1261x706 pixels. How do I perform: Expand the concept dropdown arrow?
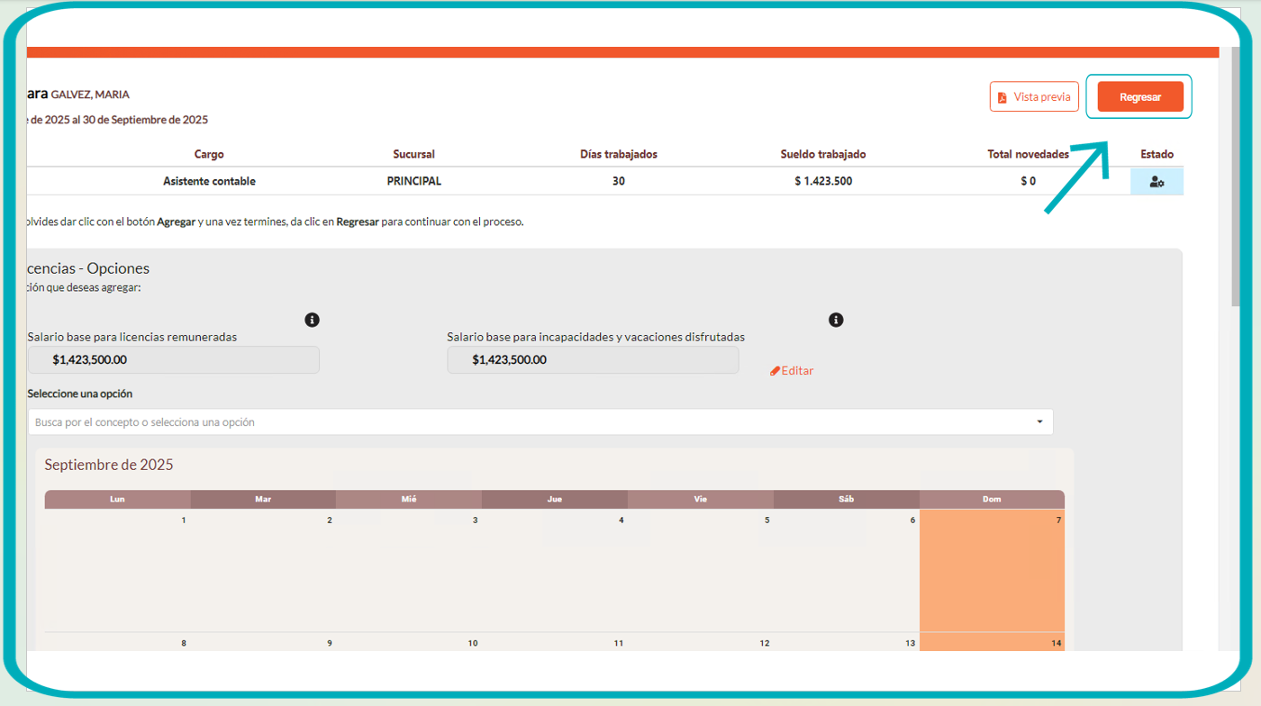tap(1039, 421)
